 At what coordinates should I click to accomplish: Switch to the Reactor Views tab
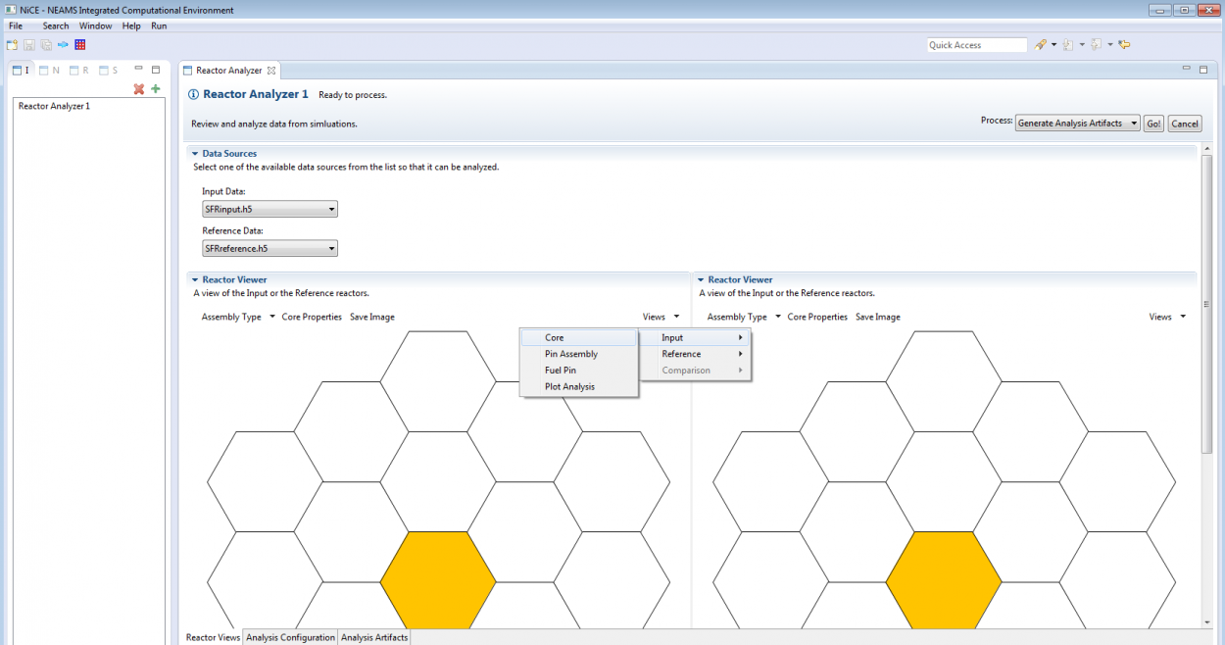pos(213,637)
